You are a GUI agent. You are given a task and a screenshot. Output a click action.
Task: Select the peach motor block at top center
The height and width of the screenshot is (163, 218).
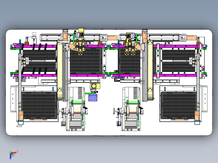point(113,38)
